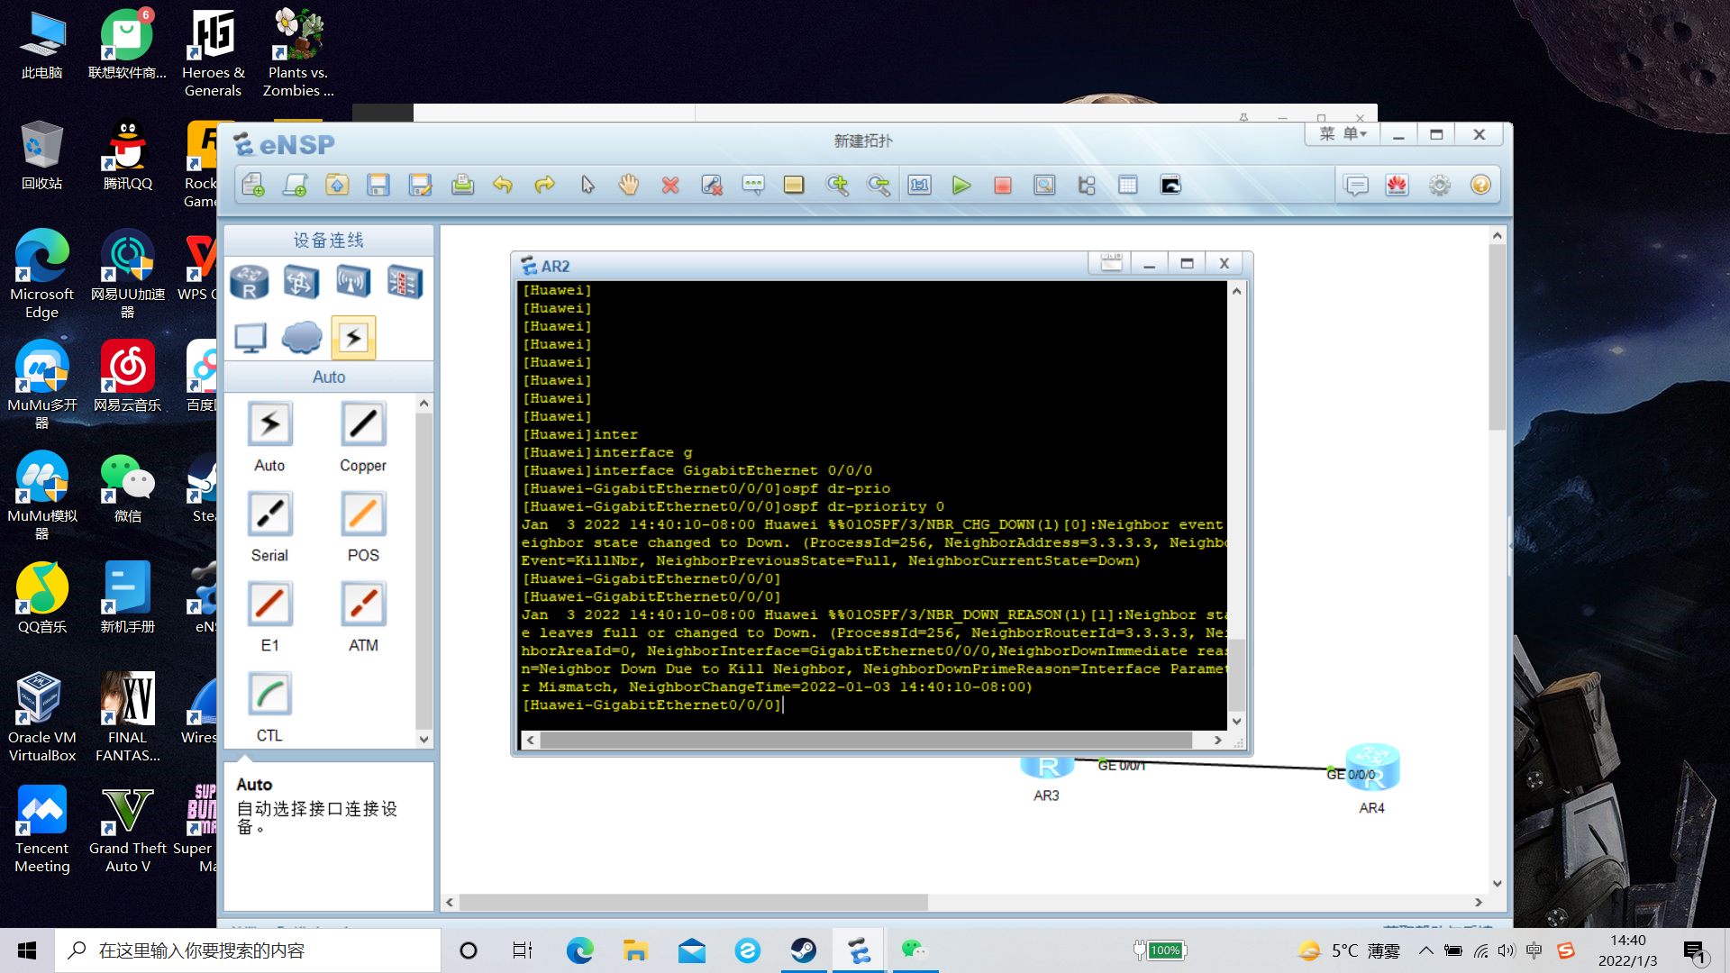Select the router device category
1730x973 pixels.
pyautogui.click(x=250, y=282)
